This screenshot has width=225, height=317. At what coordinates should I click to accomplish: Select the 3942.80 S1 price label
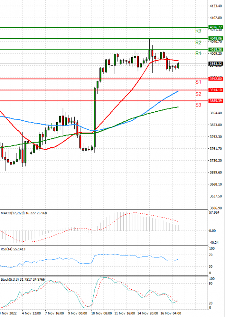tap(216, 79)
